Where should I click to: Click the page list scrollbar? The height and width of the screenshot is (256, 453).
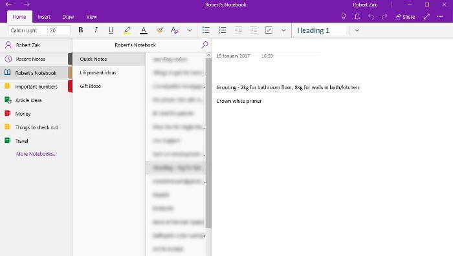click(x=208, y=143)
